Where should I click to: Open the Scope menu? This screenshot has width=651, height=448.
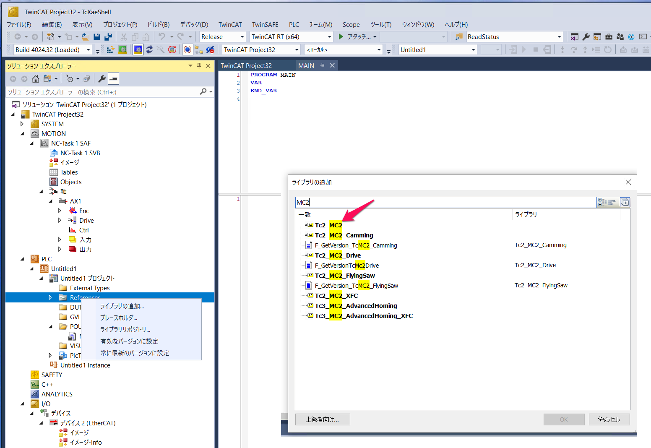[x=351, y=25]
